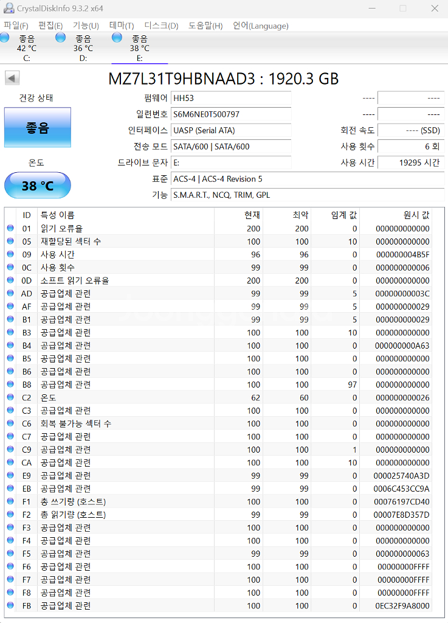Click the CrystalDiskInfo title bar icon
Screen dimensions: 448x623
pos(9,9)
